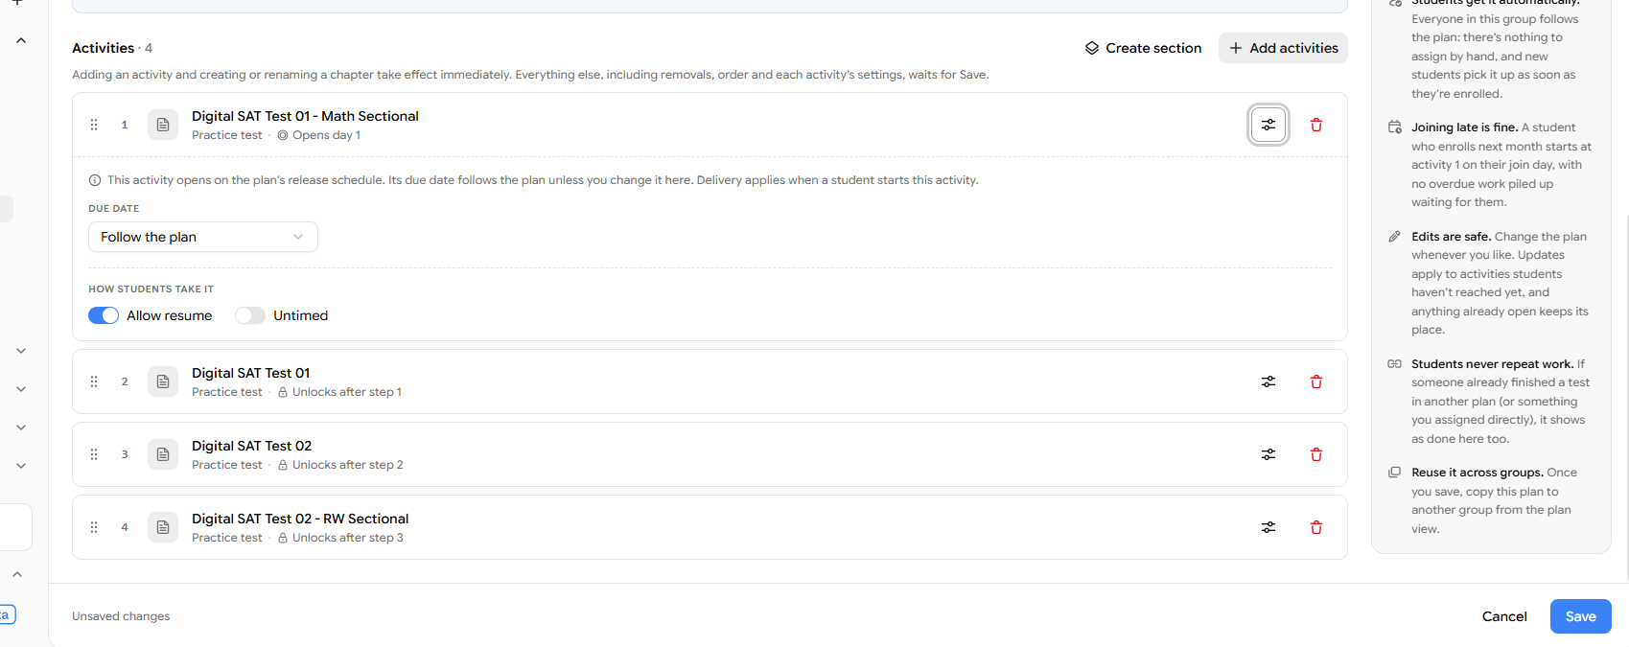The width and height of the screenshot is (1629, 647).
Task: Click the Activities heading
Action: point(103,48)
